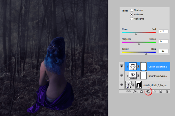This screenshot has height=116, width=175.
Task: Click the mask link icon on oracle_stock_9
Action: pos(133,85)
